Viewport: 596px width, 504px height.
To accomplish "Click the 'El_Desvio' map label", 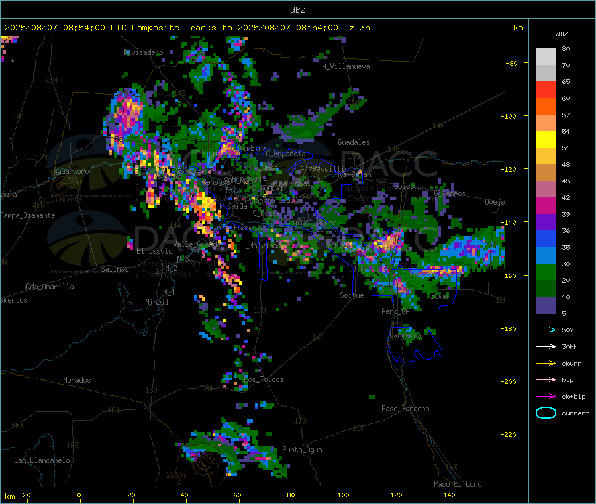I will point(154,251).
